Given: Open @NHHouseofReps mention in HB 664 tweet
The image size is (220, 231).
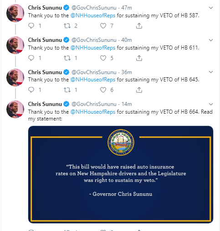Looking at the screenshot, I should tap(93, 112).
